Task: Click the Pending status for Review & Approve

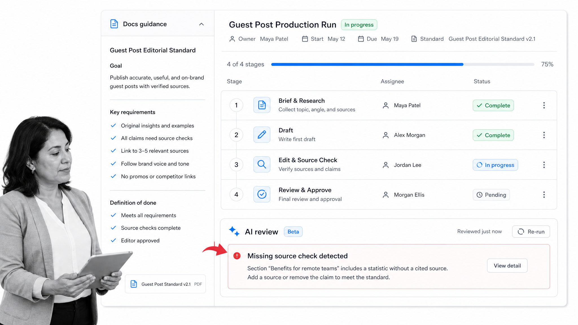Action: point(491,195)
